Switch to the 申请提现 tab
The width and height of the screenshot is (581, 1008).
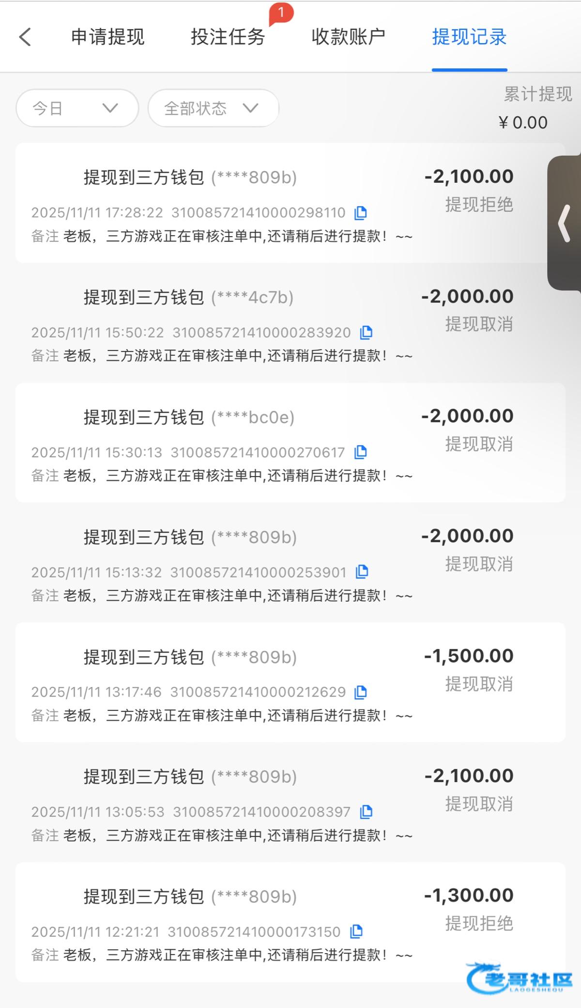(x=107, y=37)
